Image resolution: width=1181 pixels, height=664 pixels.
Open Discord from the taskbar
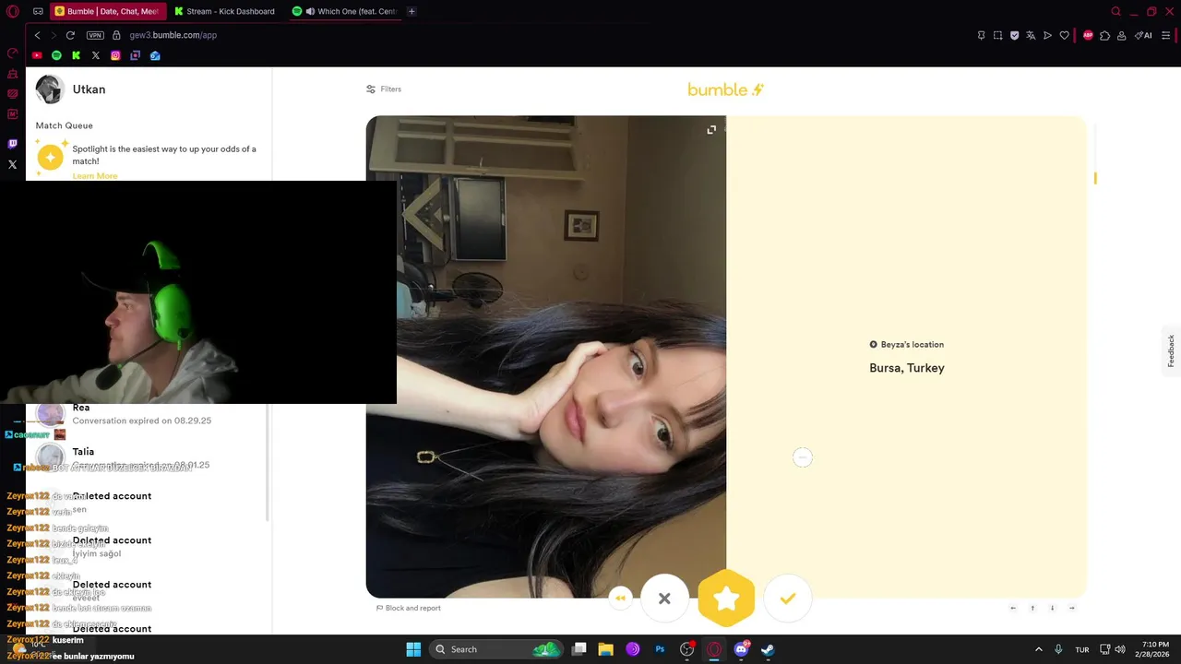pyautogui.click(x=741, y=649)
